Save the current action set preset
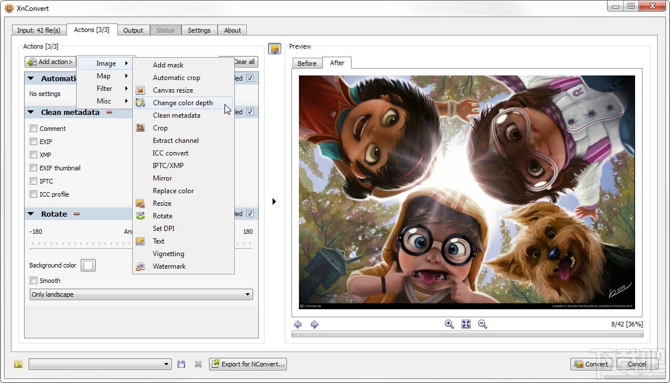Image resolution: width=670 pixels, height=383 pixels. [182, 364]
